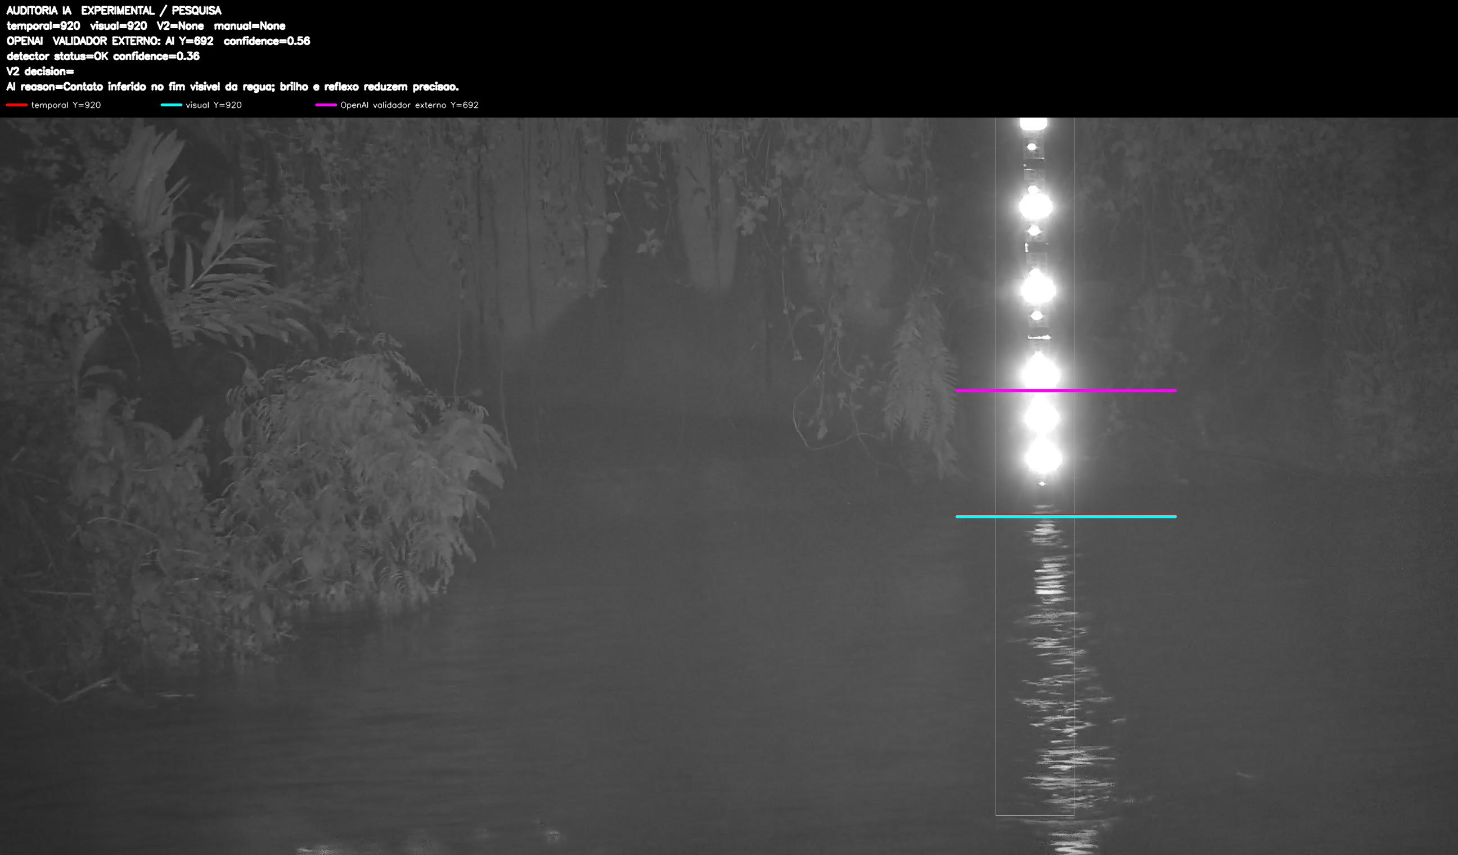Click the 'V2 decision=' line

click(40, 71)
